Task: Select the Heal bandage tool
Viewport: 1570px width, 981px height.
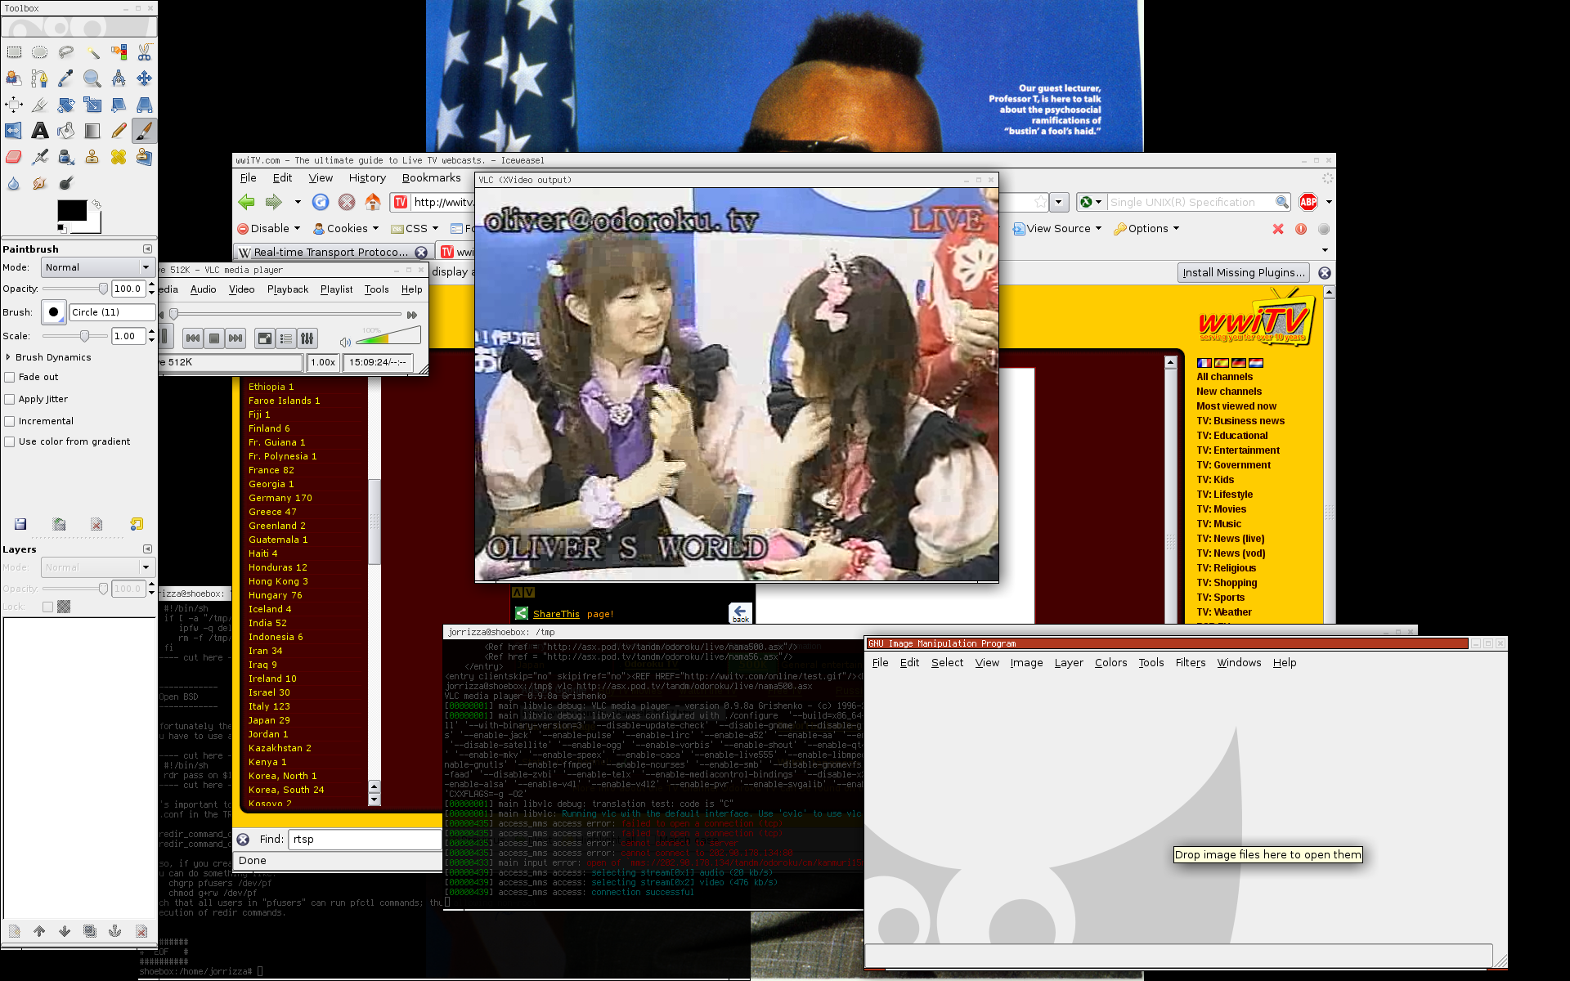Action: coord(119,157)
